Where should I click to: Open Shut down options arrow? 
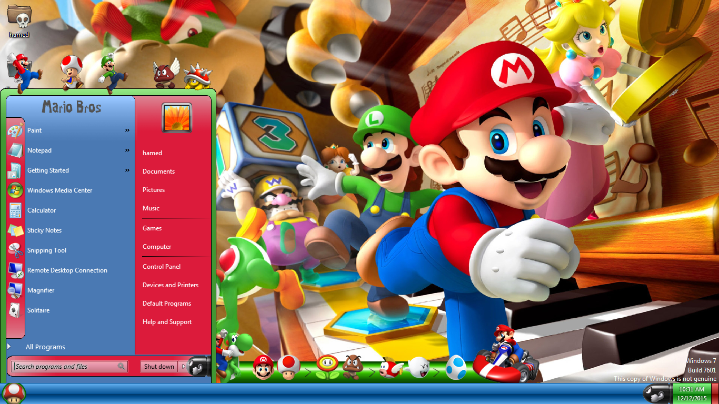[183, 367]
